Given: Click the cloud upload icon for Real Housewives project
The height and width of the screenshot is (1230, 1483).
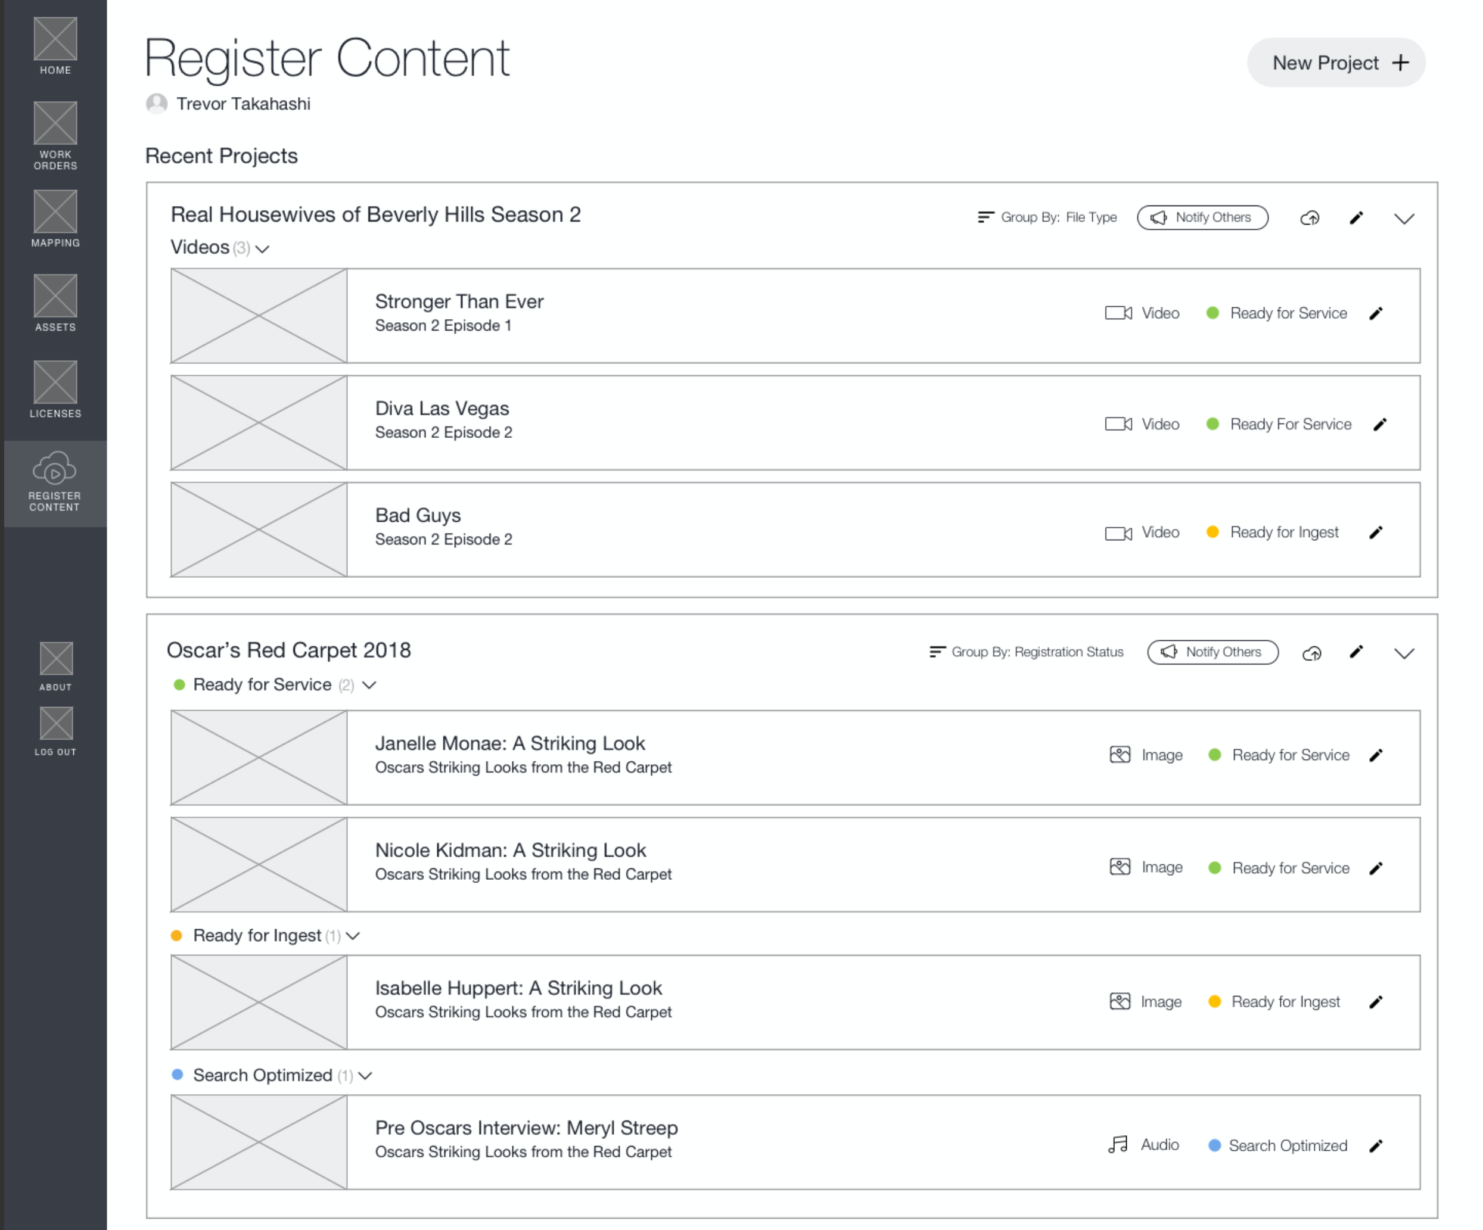Looking at the screenshot, I should coord(1309,218).
